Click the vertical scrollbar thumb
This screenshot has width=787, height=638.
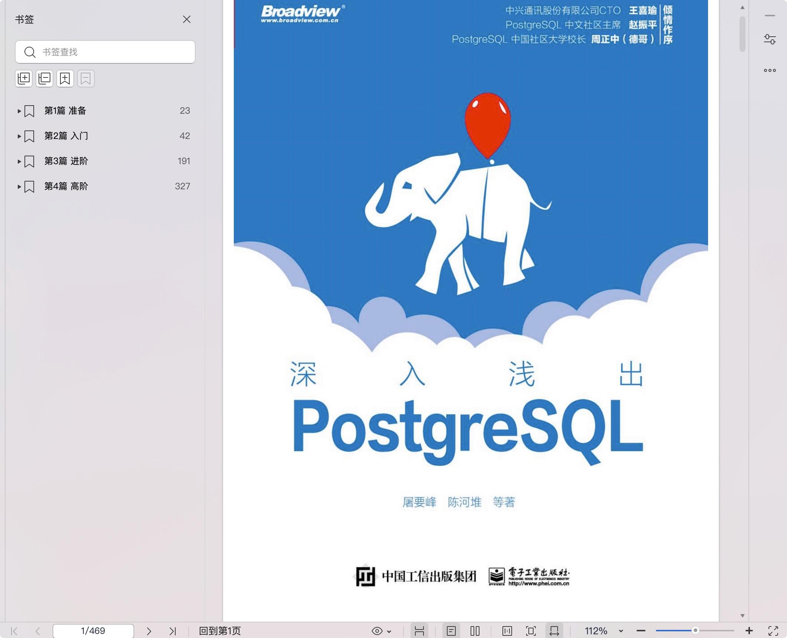pyautogui.click(x=742, y=34)
